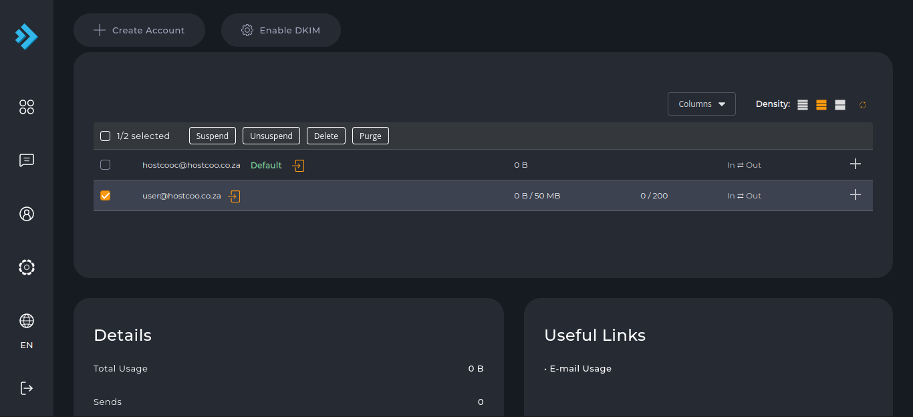Click the globe language icon

(x=27, y=321)
